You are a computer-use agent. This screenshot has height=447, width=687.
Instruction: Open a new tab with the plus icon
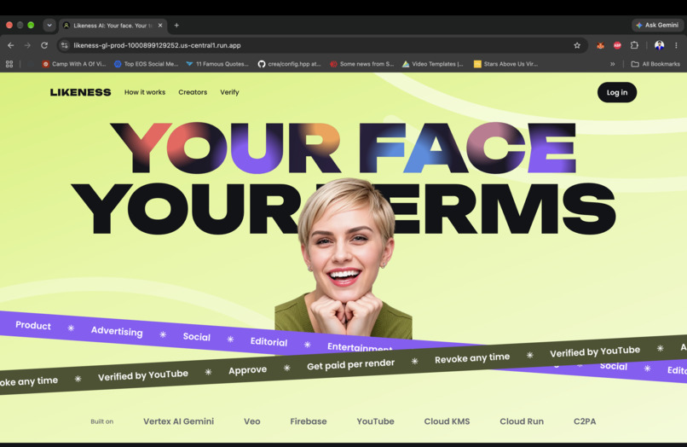click(176, 26)
